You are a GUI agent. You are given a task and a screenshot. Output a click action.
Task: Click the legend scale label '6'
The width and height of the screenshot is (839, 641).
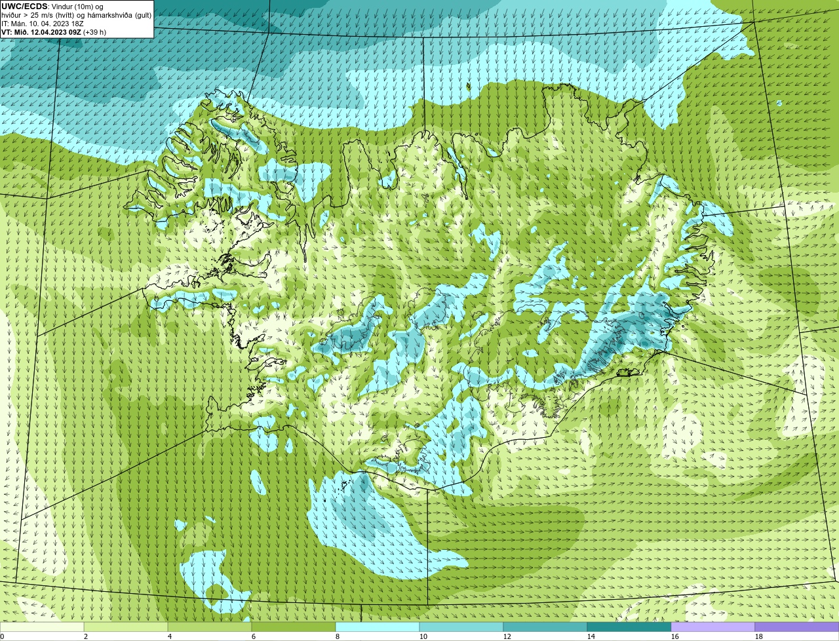(x=254, y=636)
